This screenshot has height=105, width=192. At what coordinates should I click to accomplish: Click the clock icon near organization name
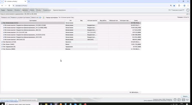pos(188,10)
